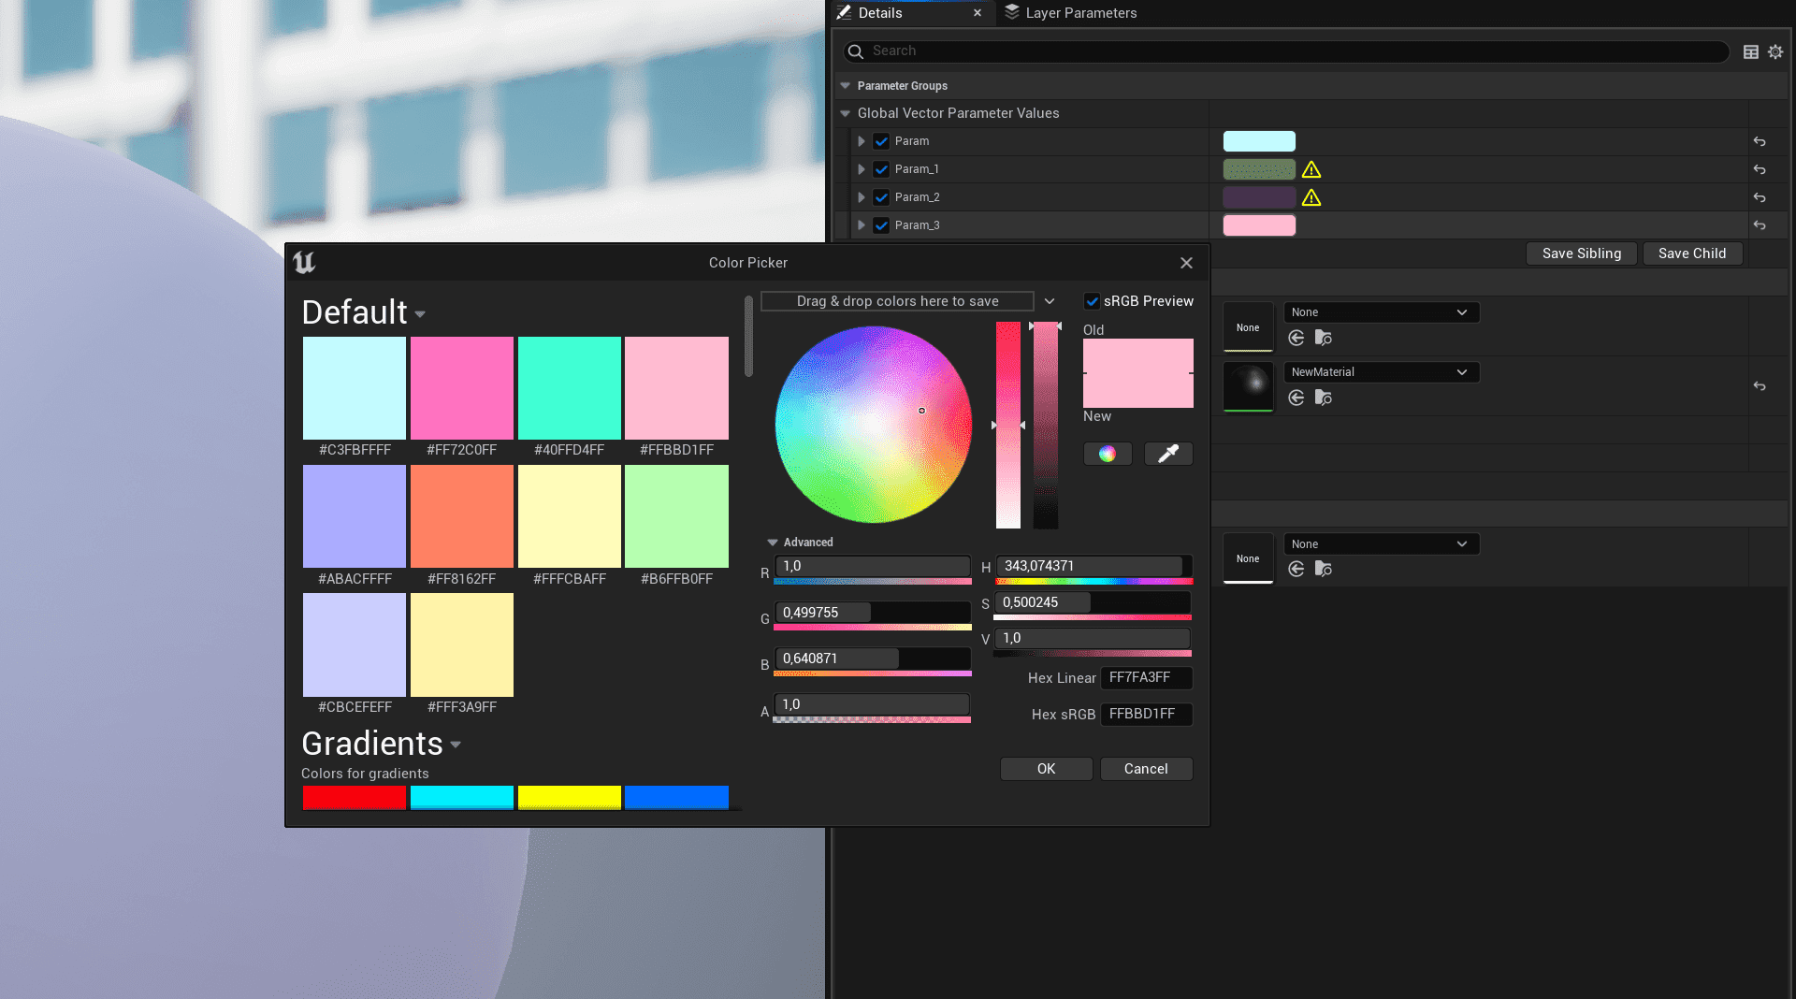Open the NewMaterial asset dropdown
Screen dimensions: 1796x999
(1382, 372)
